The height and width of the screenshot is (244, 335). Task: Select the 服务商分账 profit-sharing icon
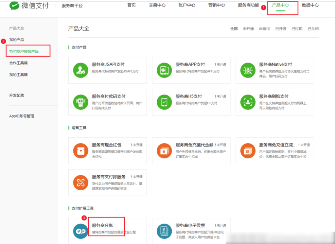(x=80, y=231)
